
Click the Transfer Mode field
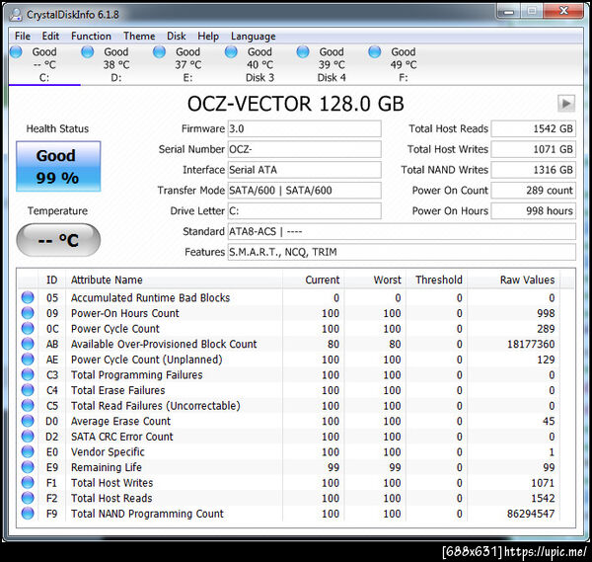[304, 190]
